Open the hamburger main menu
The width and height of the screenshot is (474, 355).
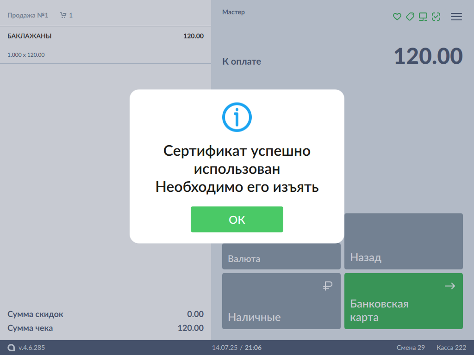coord(456,17)
